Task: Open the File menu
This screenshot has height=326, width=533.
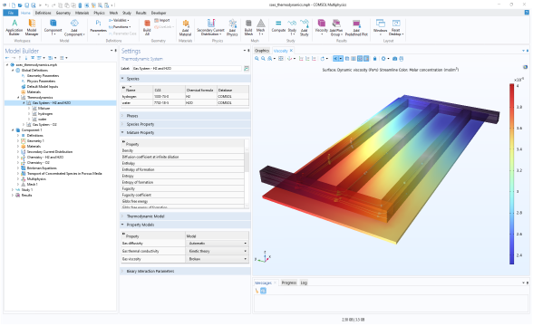Action: [11, 13]
